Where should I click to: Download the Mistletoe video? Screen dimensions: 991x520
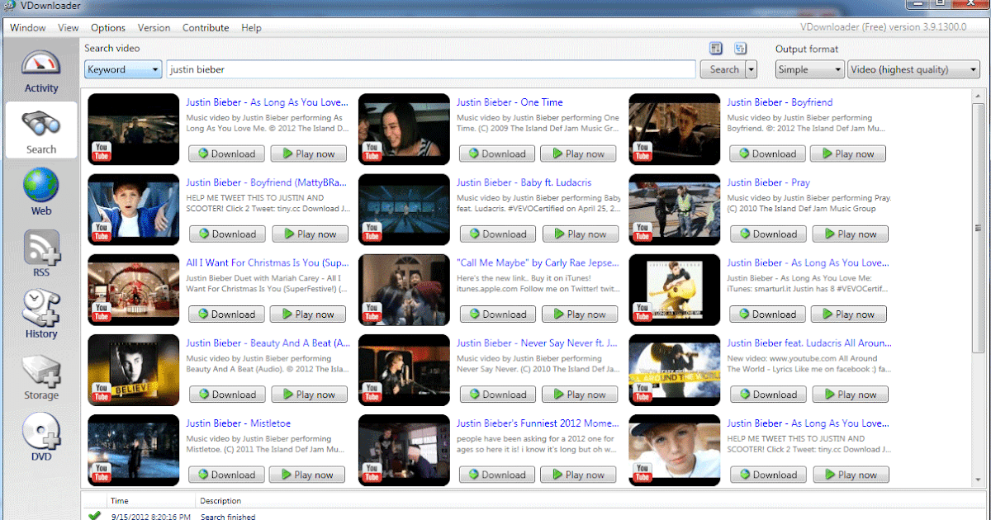coord(226,475)
